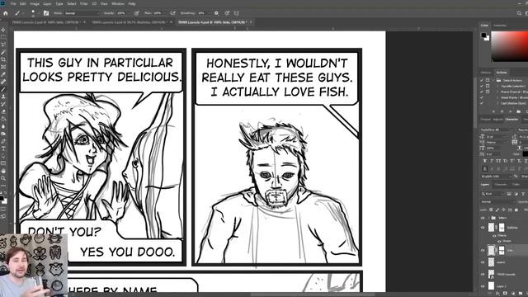
Task: Open the brush Mode dropdown
Action: coord(82,13)
